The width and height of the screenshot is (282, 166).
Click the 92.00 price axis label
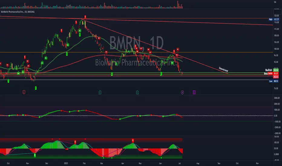[276, 62]
